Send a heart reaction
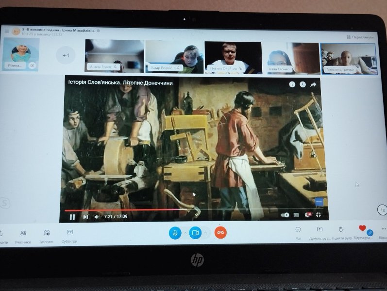Screen dimensions: 387x291 (362, 228)
